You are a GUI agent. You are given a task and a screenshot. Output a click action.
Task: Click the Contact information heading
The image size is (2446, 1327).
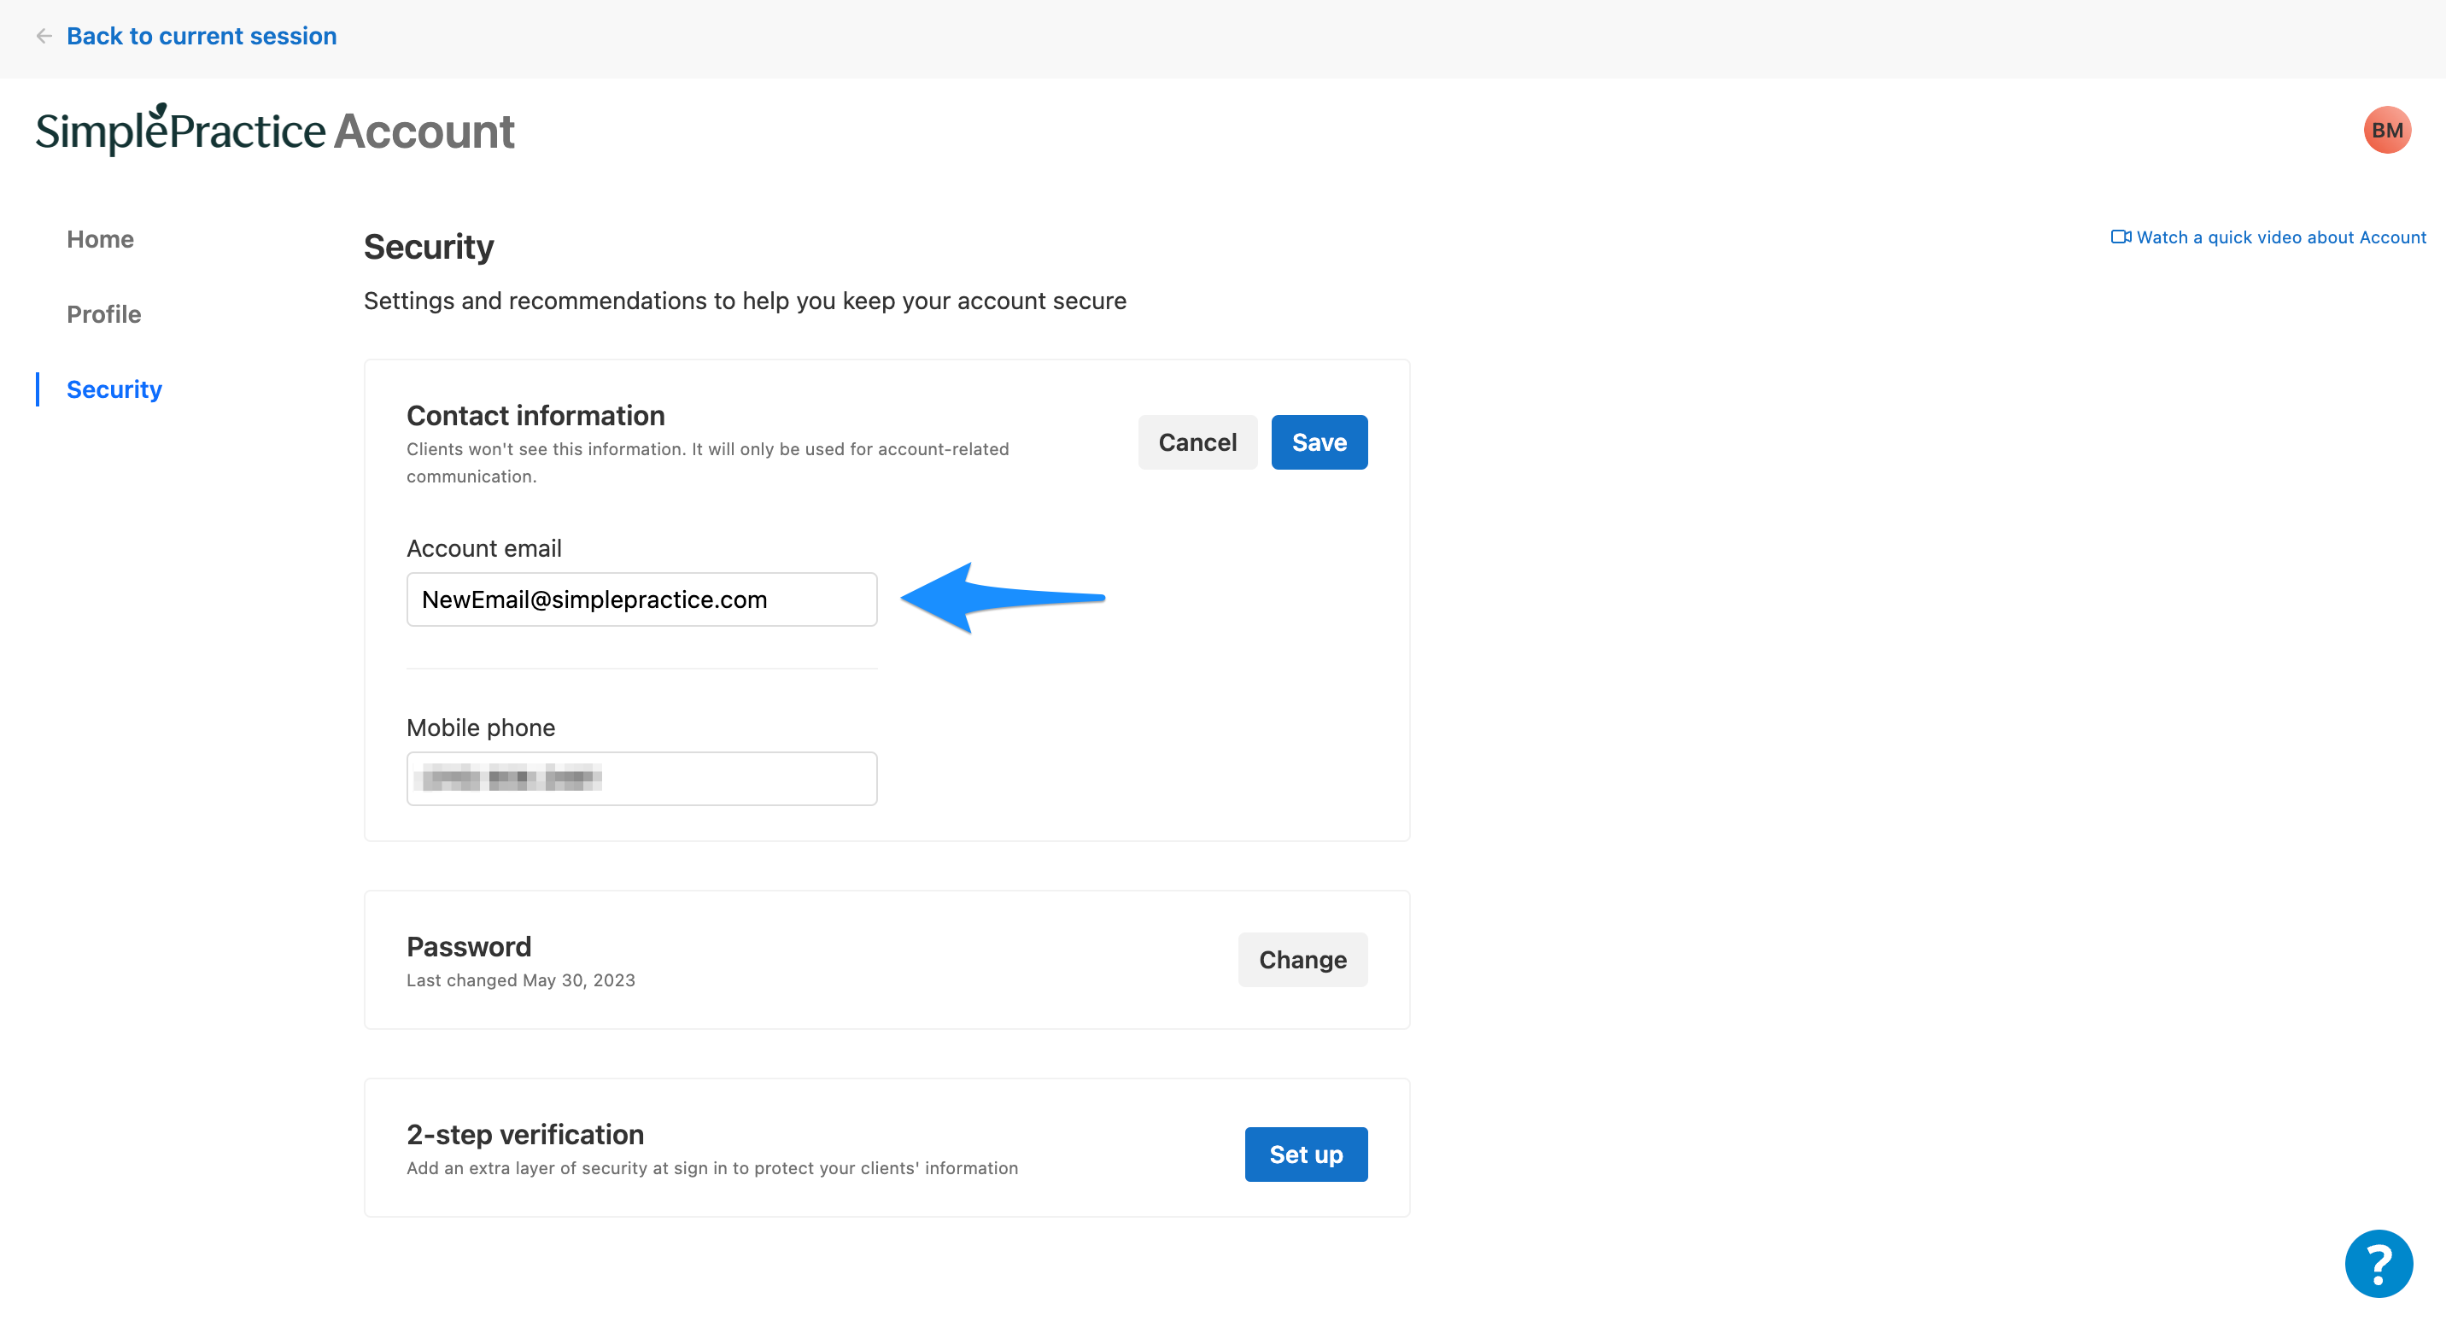(535, 416)
